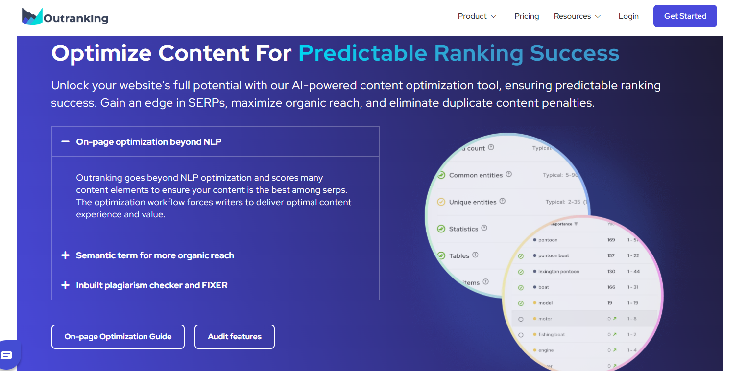Click the green checkmark beside Statistics

coord(442,228)
